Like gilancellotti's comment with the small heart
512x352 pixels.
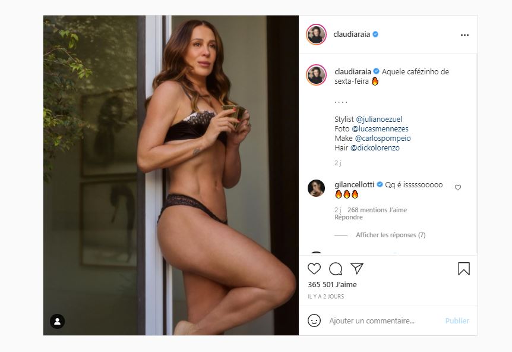[x=458, y=188]
